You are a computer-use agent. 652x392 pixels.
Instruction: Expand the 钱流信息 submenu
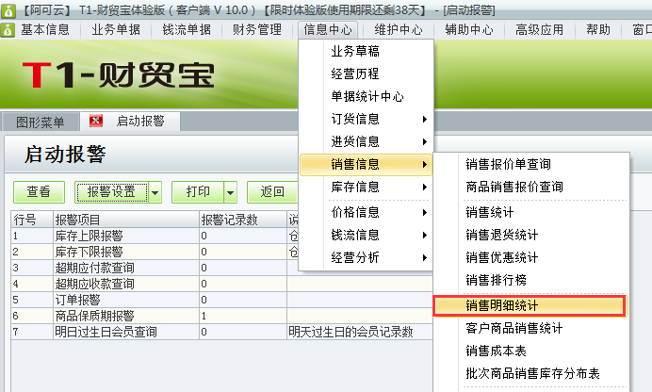(x=366, y=235)
